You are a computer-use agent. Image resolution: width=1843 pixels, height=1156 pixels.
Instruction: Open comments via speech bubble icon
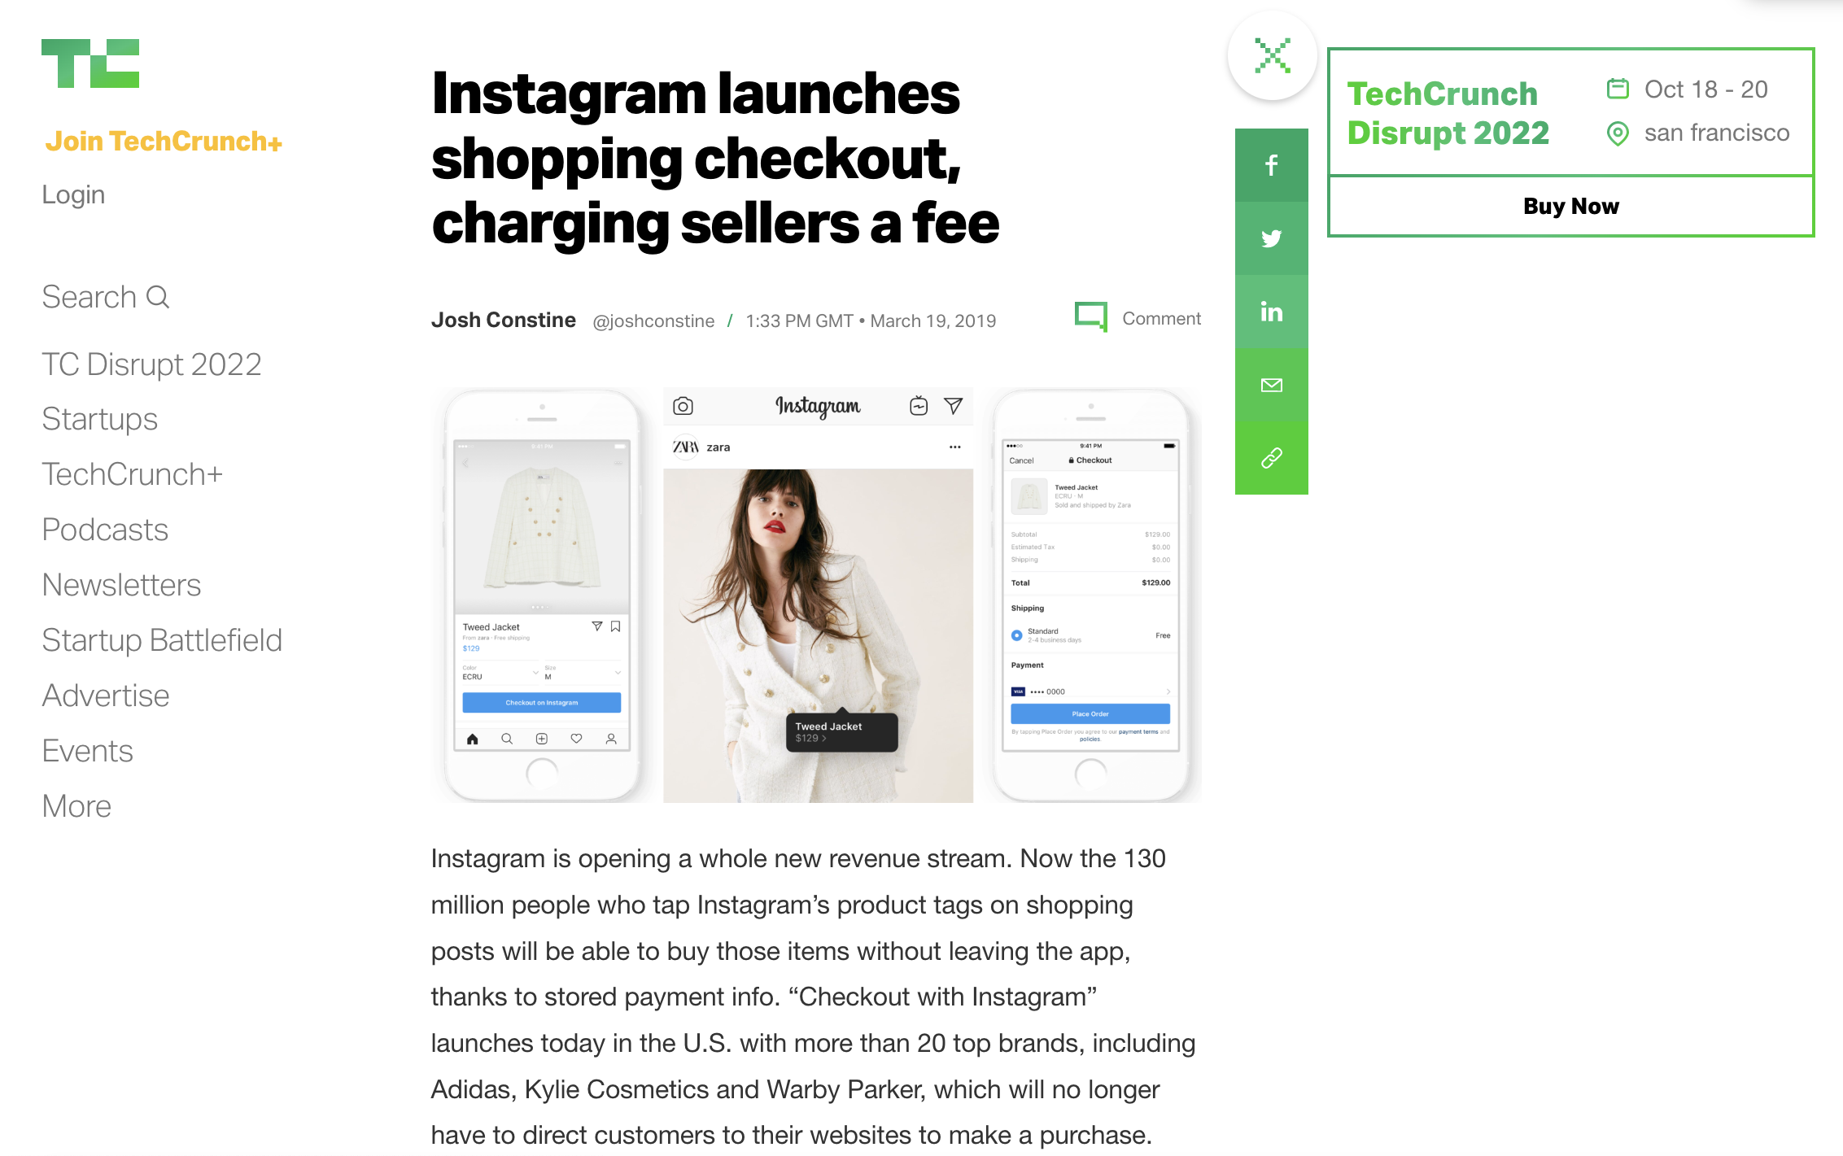click(1091, 317)
